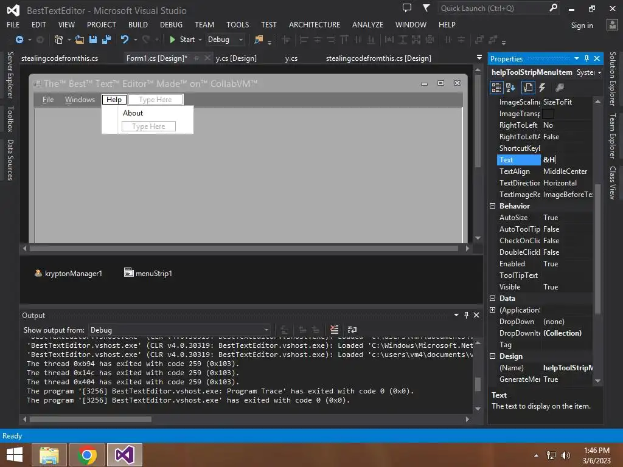Click the network tray icon

[x=551, y=455]
